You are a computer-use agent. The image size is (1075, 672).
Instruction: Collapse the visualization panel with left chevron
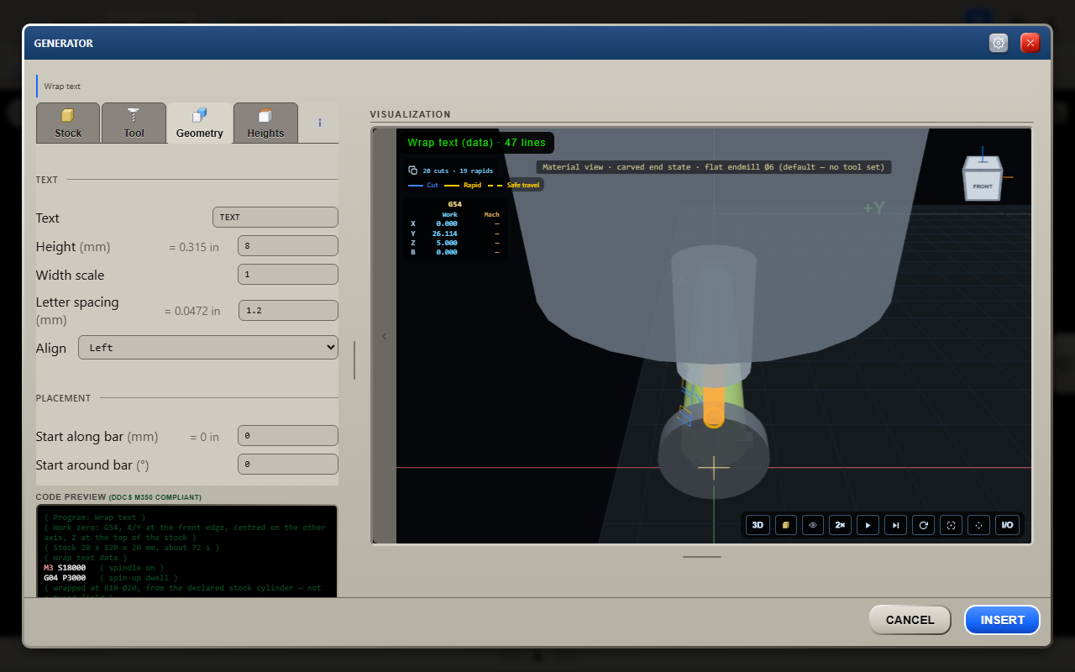385,336
